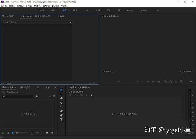Select the Track Select Forward tool
196x139 pixels.
(61, 94)
